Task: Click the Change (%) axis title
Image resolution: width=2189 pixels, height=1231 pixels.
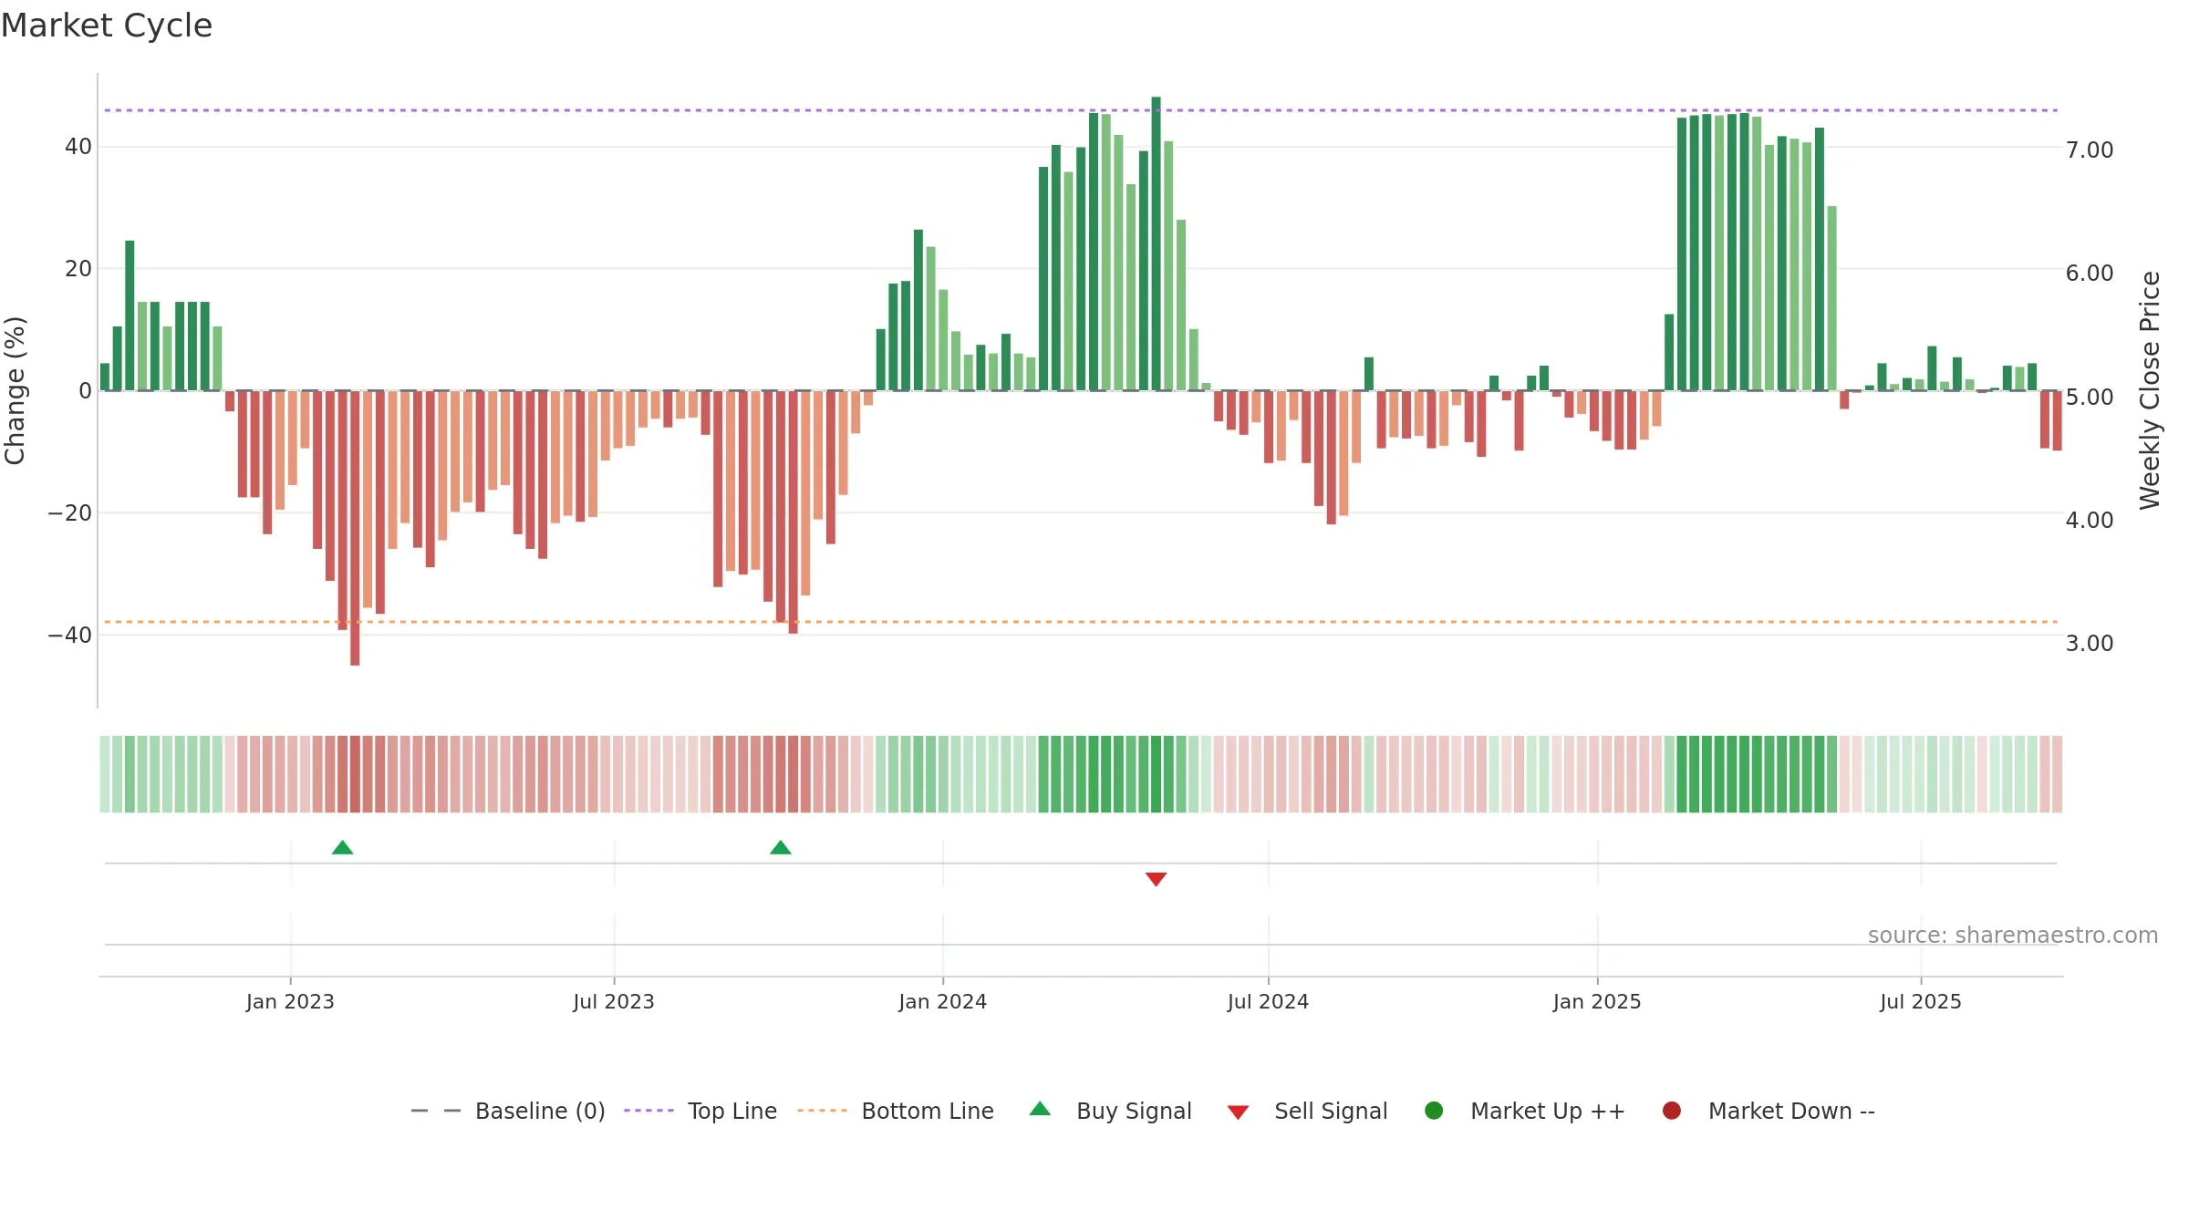Action: click(15, 390)
